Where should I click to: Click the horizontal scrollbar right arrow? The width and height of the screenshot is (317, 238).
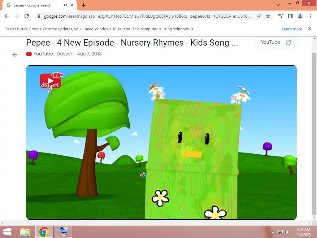(309, 223)
